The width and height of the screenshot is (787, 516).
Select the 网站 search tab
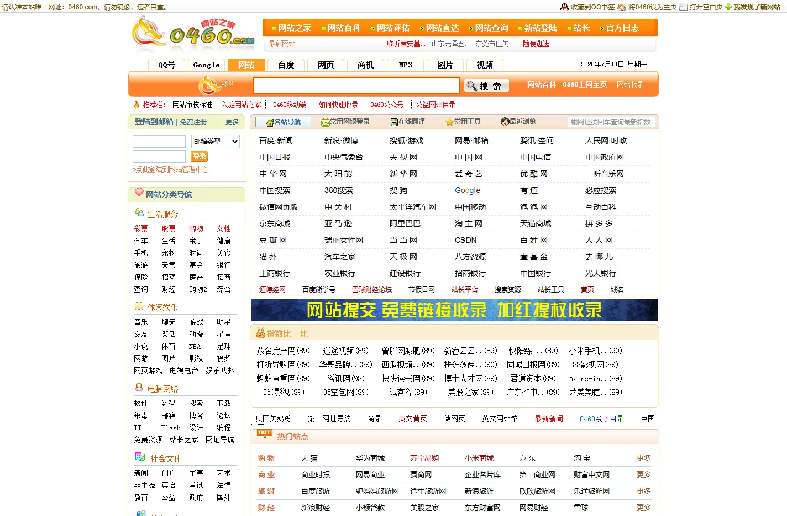tap(246, 65)
